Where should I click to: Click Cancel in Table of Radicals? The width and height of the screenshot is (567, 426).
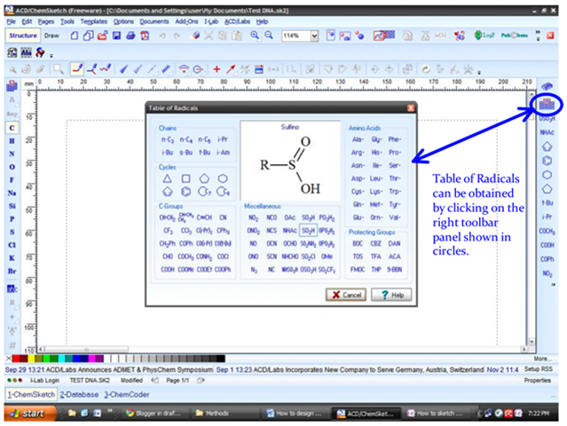click(346, 295)
